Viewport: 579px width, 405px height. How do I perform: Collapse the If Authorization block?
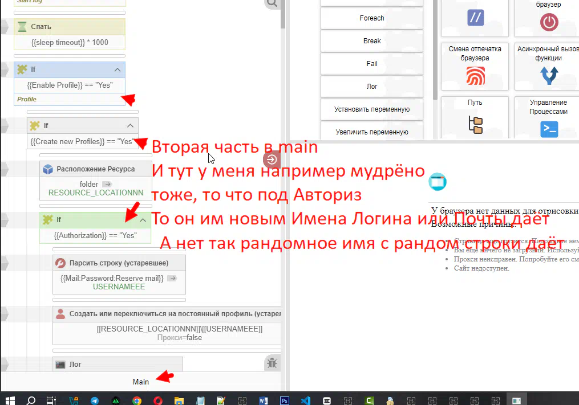(143, 220)
